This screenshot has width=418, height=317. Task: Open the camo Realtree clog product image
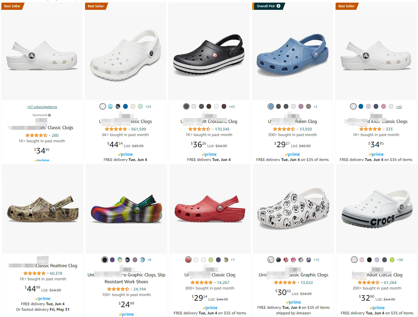coord(43,208)
